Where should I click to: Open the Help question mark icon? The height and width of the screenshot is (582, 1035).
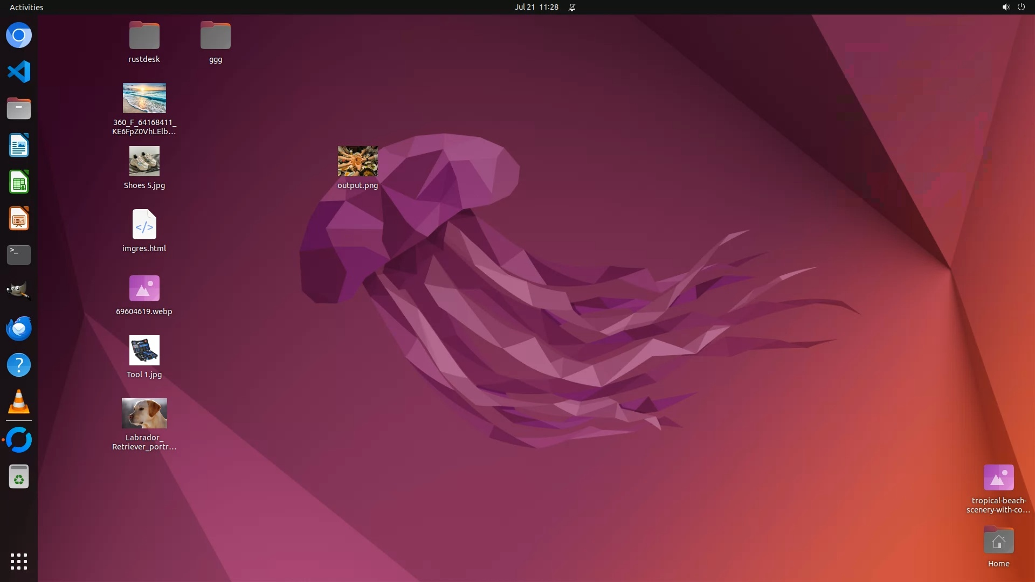pyautogui.click(x=19, y=365)
